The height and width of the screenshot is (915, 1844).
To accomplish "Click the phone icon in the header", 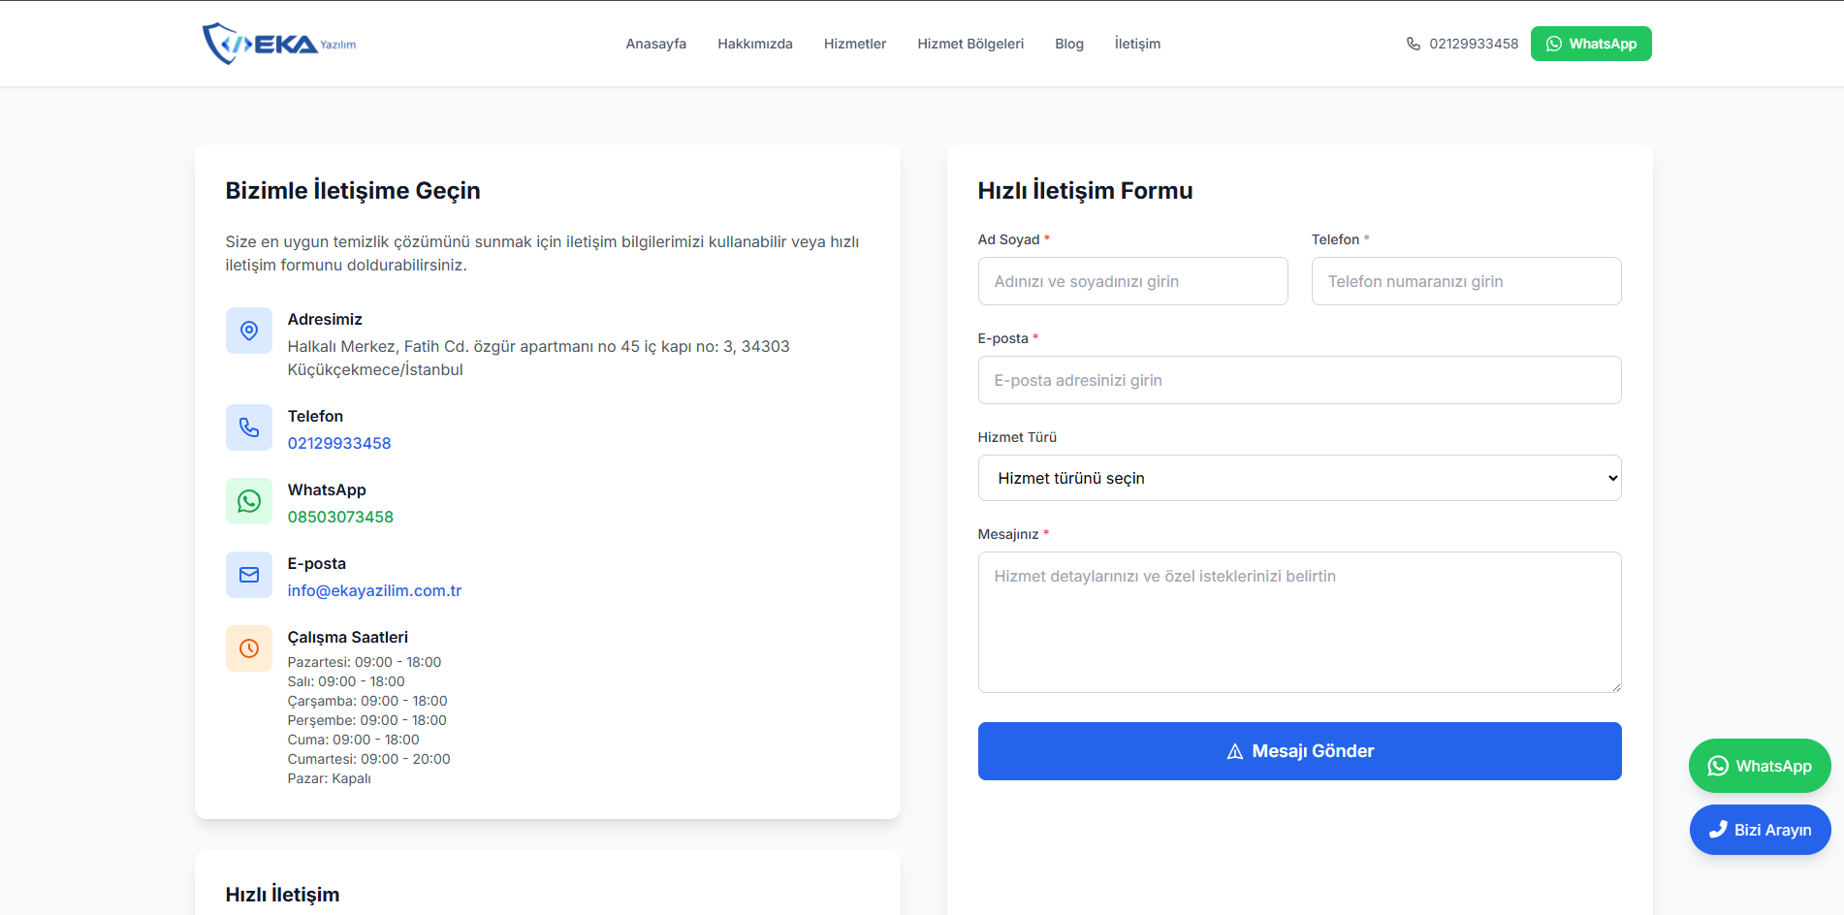I will 1414,44.
